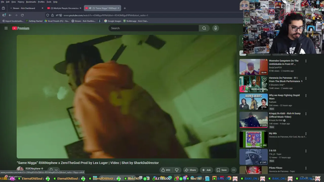
Task: Open the View menu
Action: coord(13,2)
